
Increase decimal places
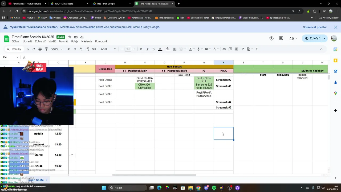[x=88, y=49]
